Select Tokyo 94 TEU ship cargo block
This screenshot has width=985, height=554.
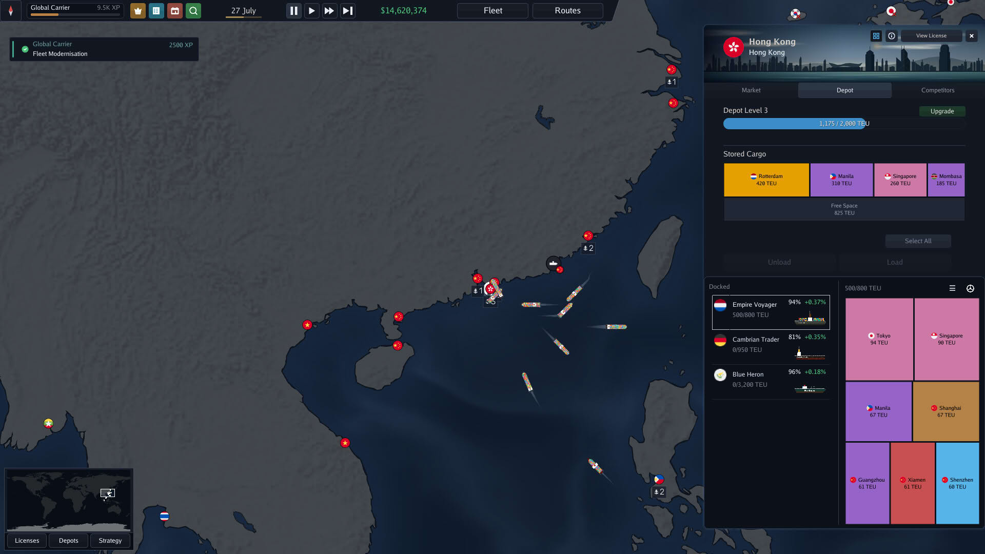879,339
